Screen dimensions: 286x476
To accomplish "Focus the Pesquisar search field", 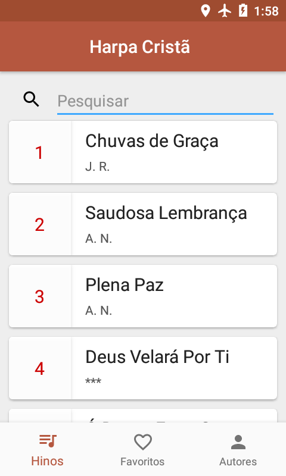I will tap(165, 101).
